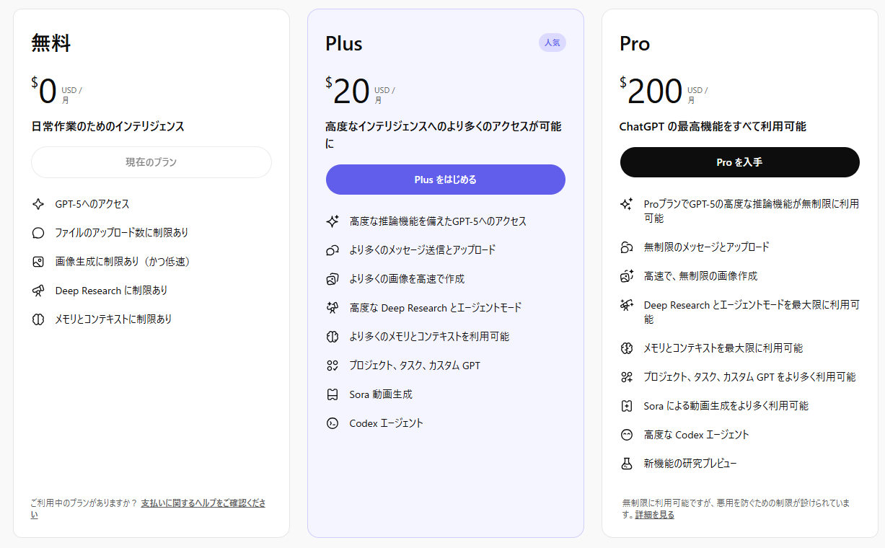Click the Pro を入手 button

(x=740, y=162)
